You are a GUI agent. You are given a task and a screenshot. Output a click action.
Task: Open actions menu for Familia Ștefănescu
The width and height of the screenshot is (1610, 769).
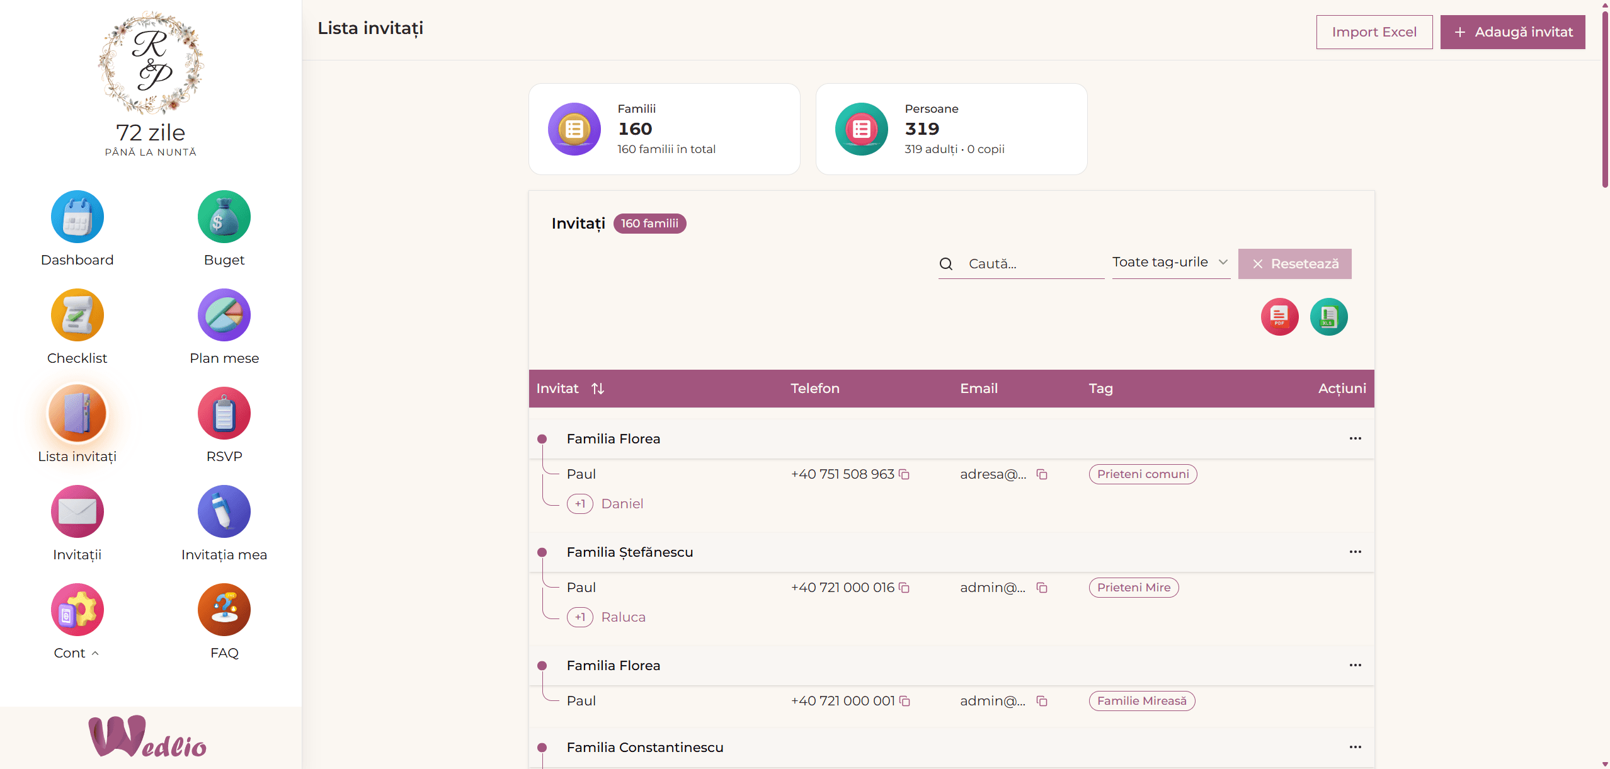pyautogui.click(x=1355, y=552)
